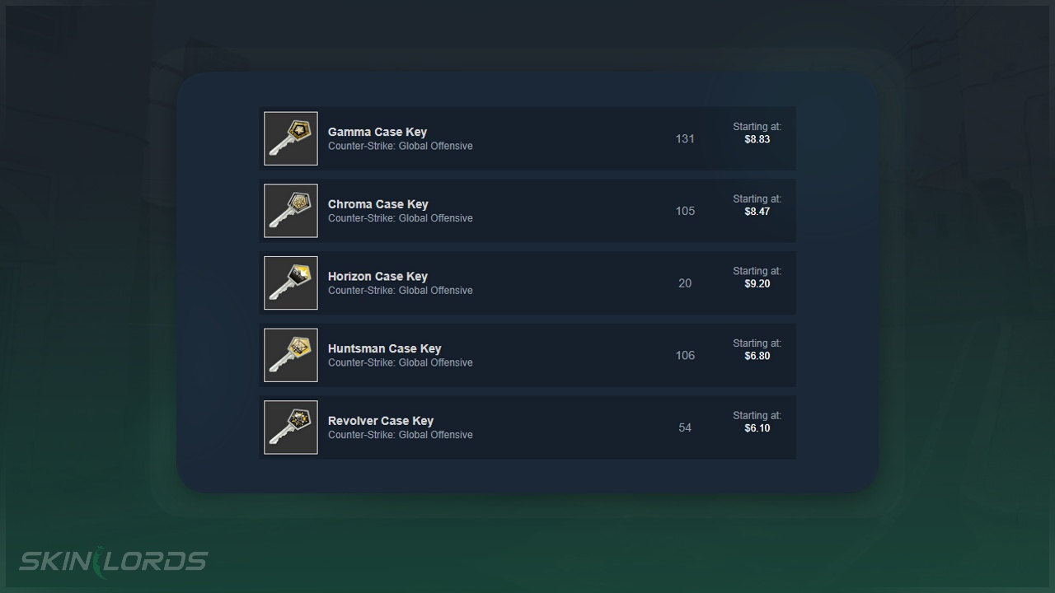Viewport: 1055px width, 593px height.
Task: Open the Gamma Case Key listing title
Action: (377, 132)
